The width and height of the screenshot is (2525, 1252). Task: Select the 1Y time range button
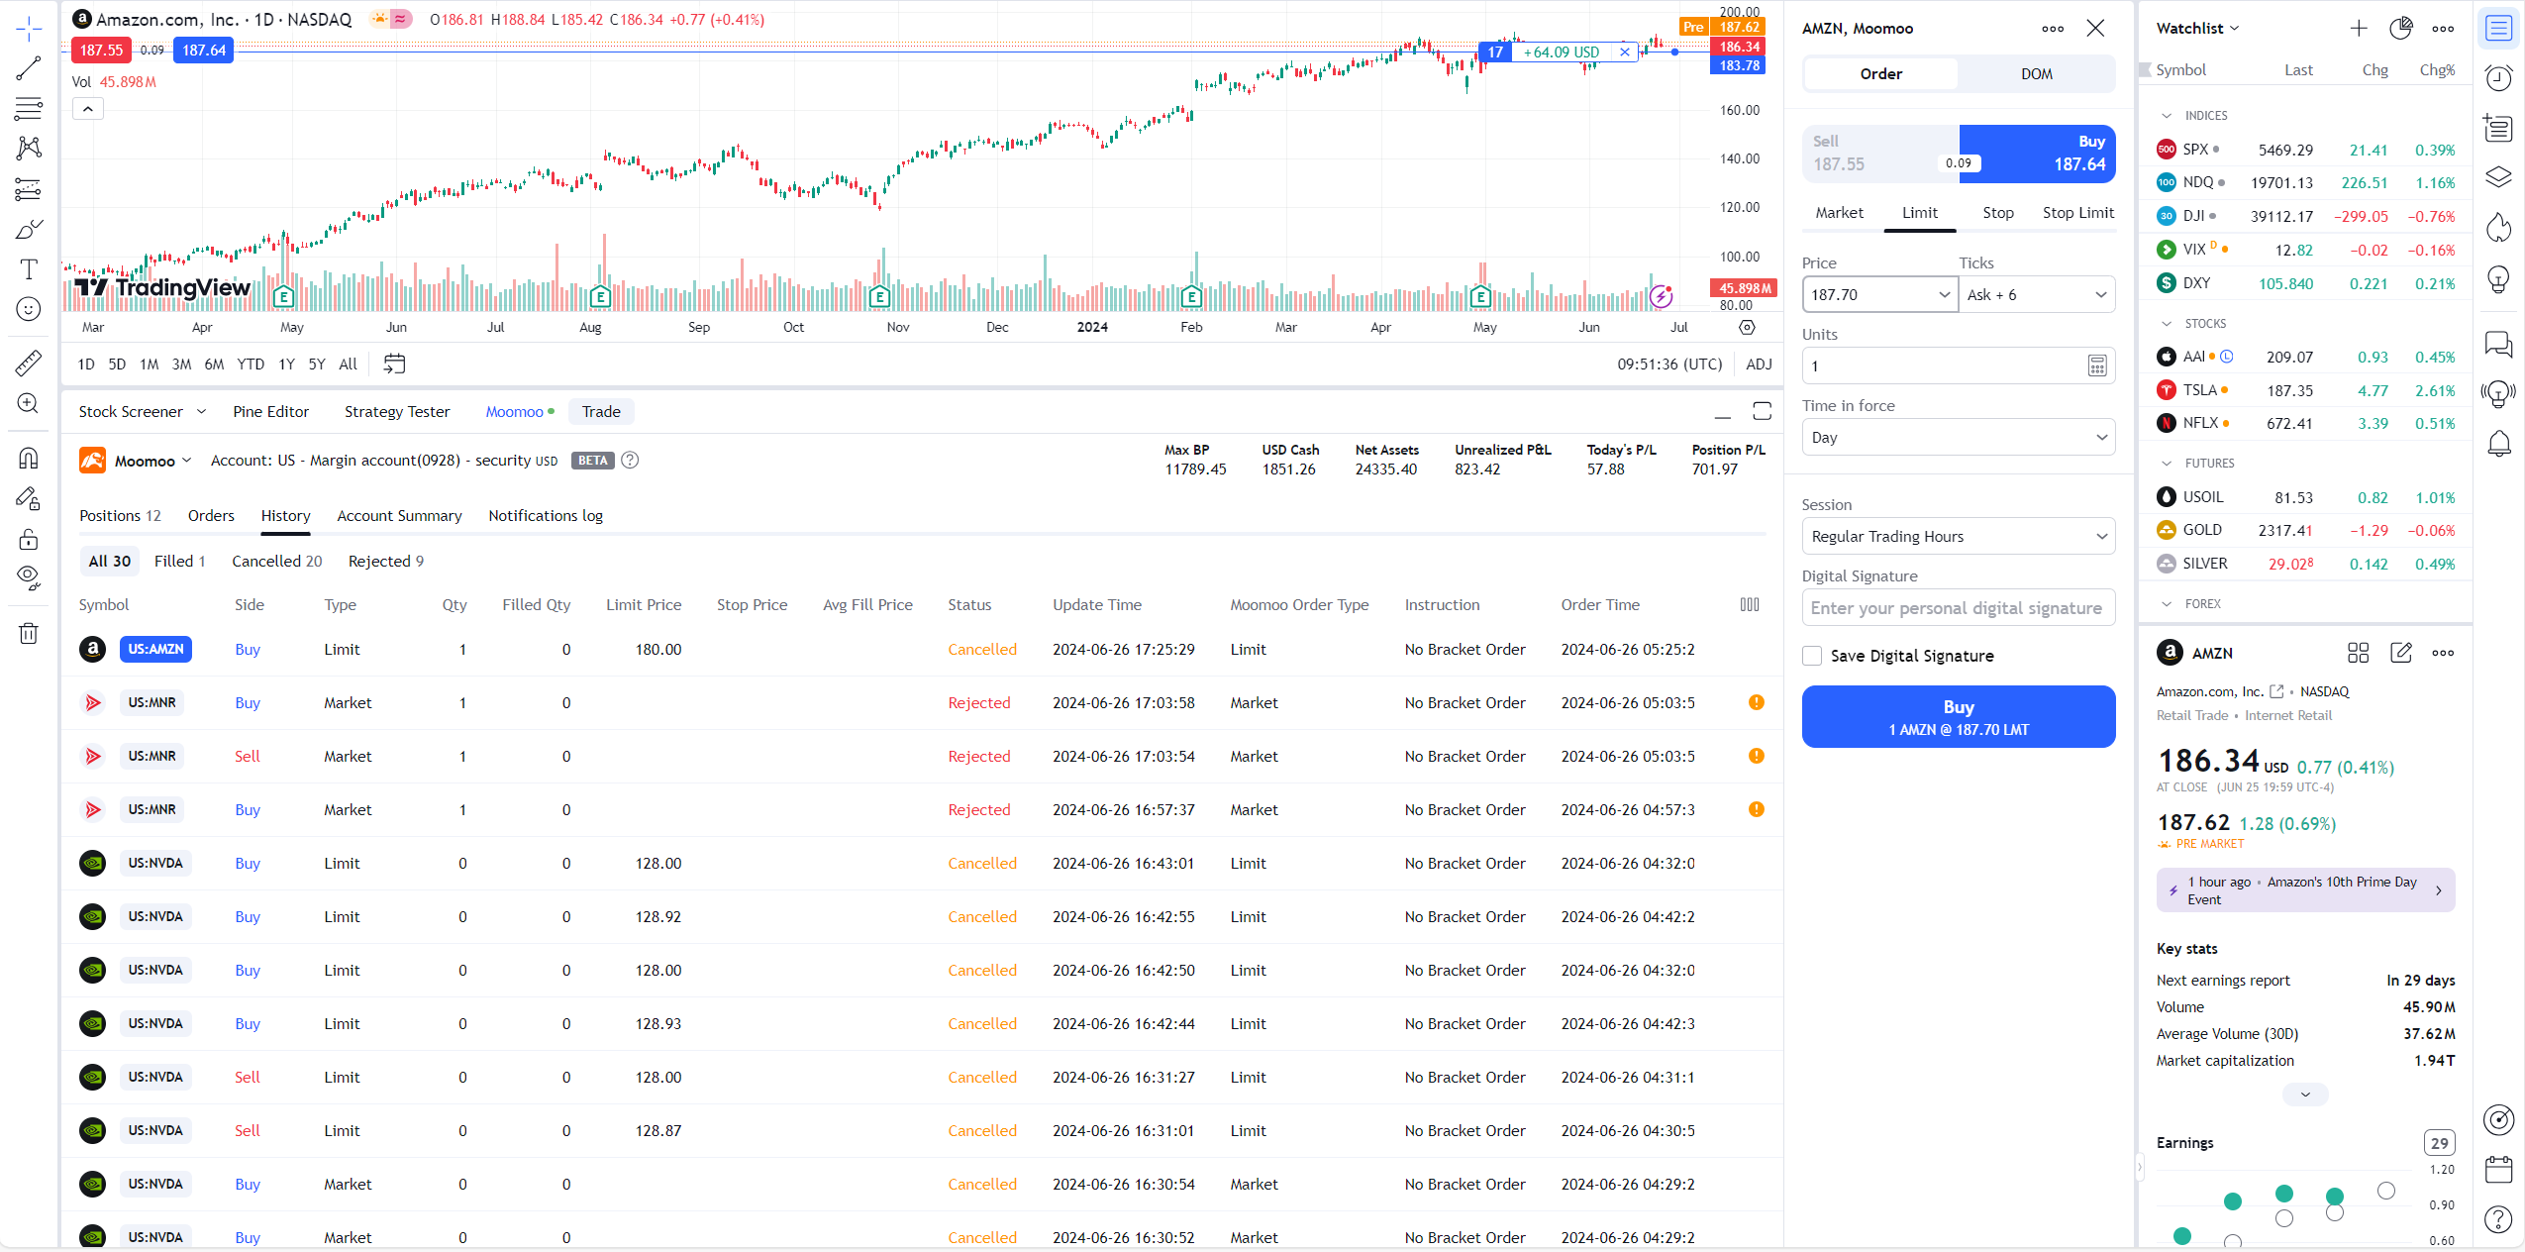(286, 365)
